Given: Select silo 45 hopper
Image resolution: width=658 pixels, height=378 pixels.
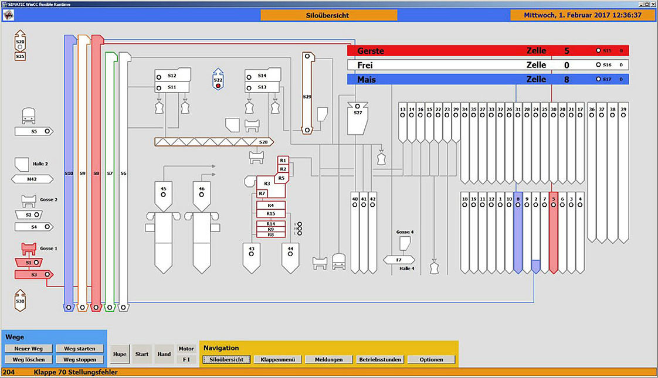Looking at the screenshot, I should 163,196.
